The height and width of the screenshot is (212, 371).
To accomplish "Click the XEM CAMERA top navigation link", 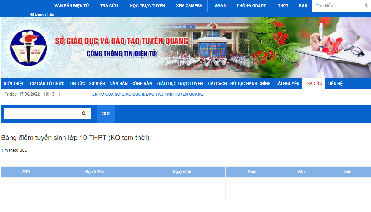I will click(x=189, y=5).
